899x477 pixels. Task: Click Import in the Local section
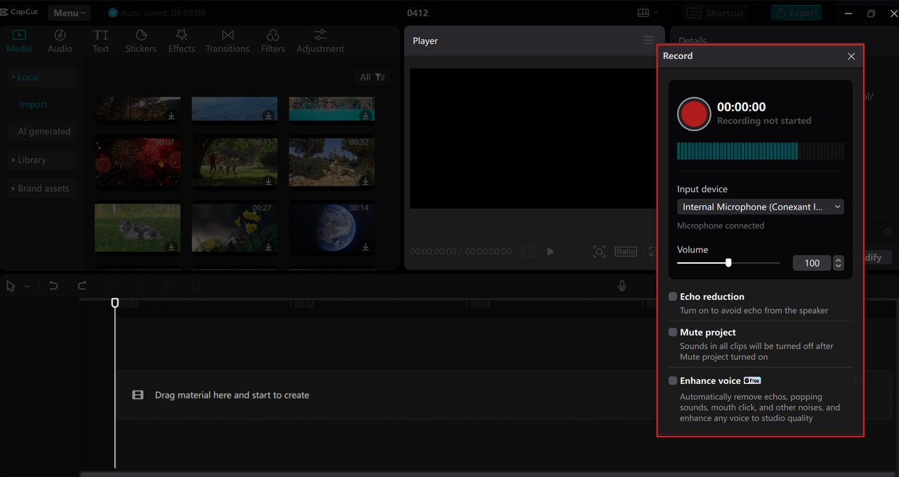33,105
